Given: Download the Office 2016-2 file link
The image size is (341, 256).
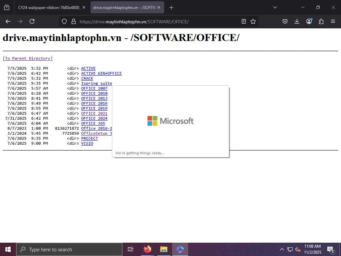Looking at the screenshot, I should [x=97, y=128].
